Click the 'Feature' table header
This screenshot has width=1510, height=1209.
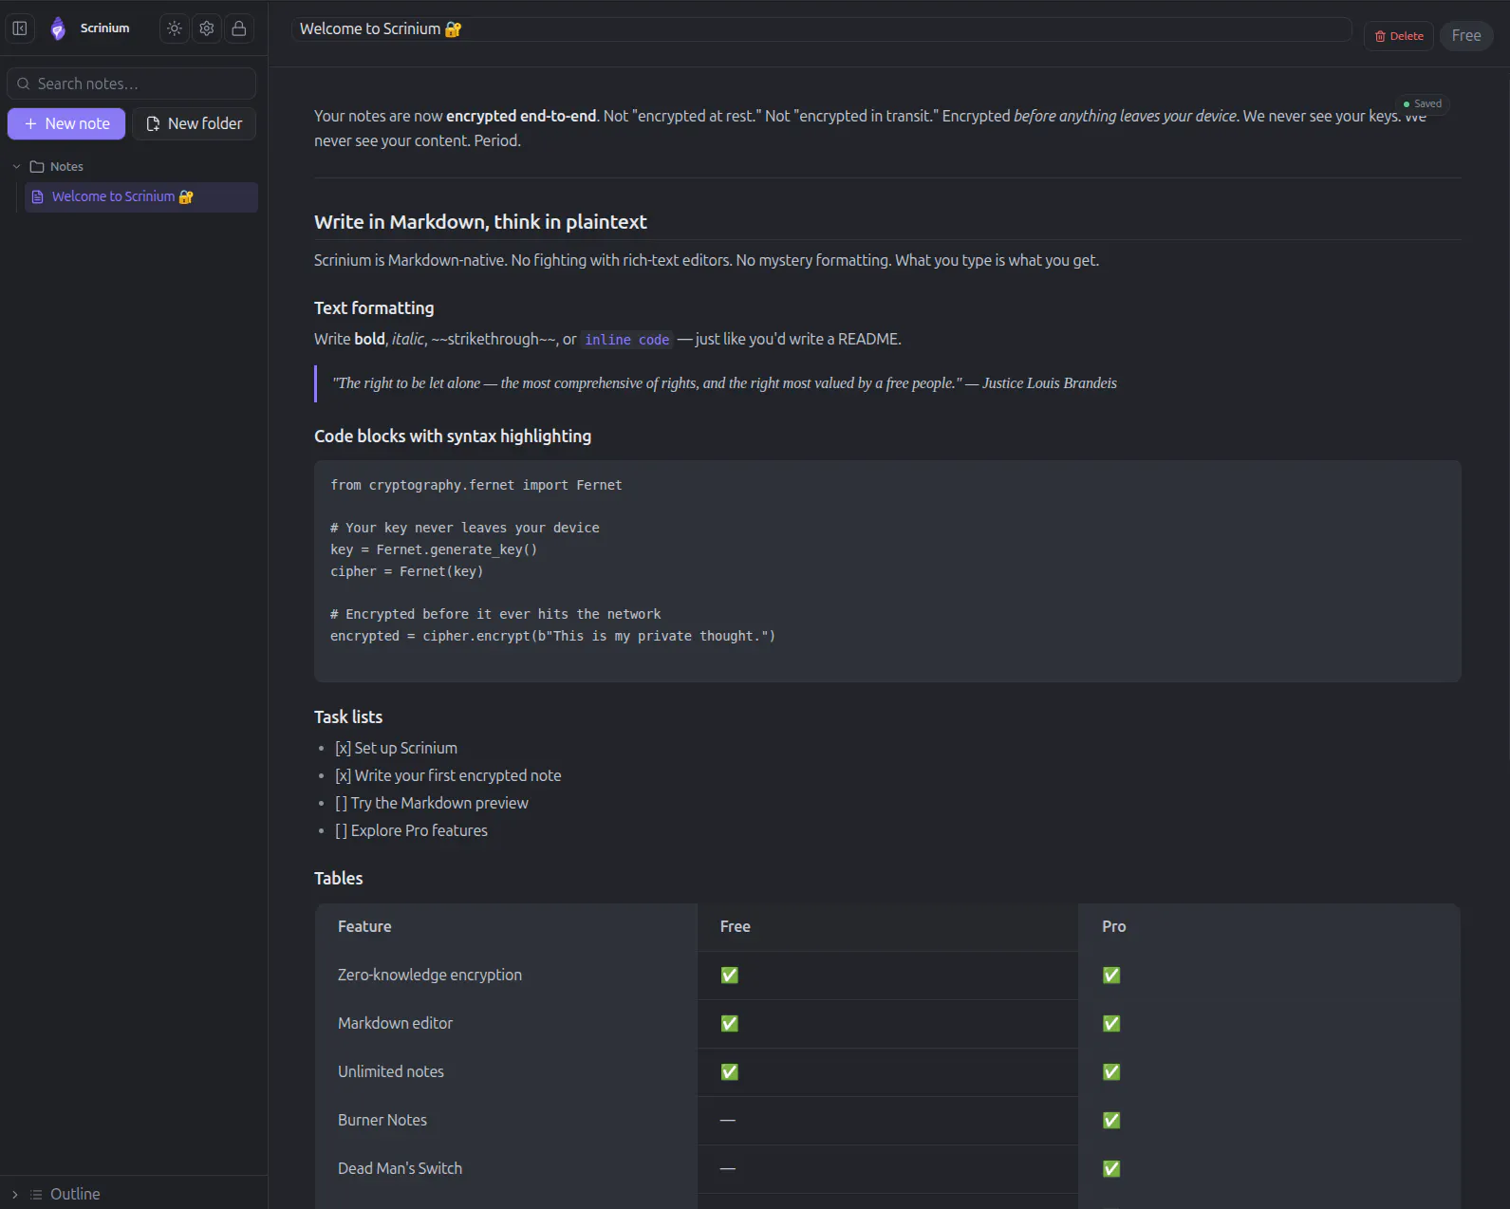point(364,926)
